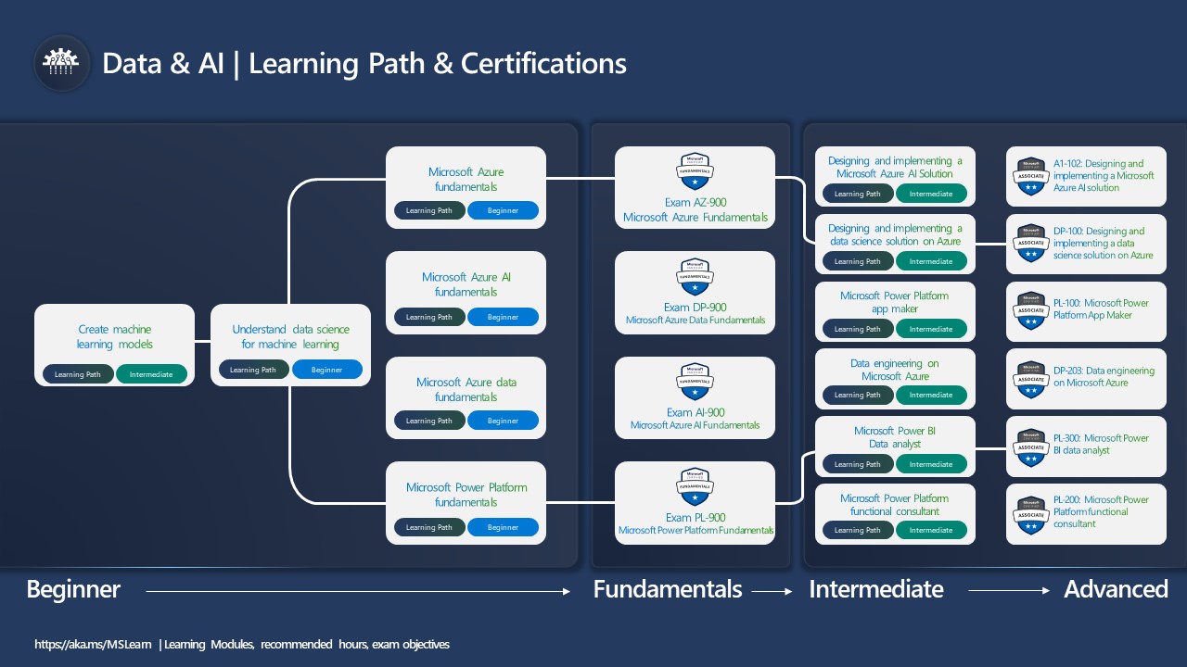This screenshot has width=1187, height=667.
Task: Select the PL-300 Power BI analyst badge
Action: [x=1030, y=446]
